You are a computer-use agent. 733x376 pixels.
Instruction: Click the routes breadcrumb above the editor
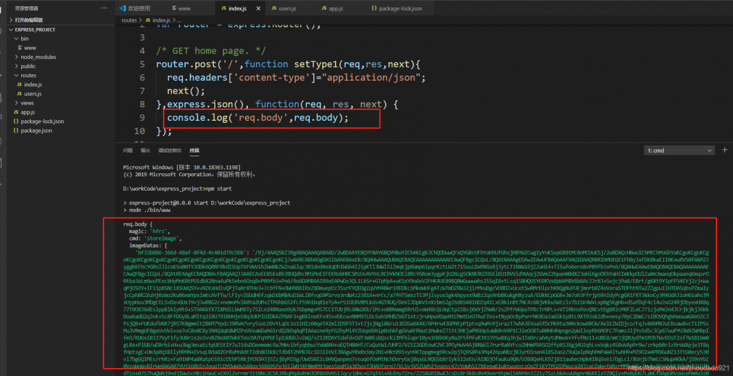coord(129,20)
